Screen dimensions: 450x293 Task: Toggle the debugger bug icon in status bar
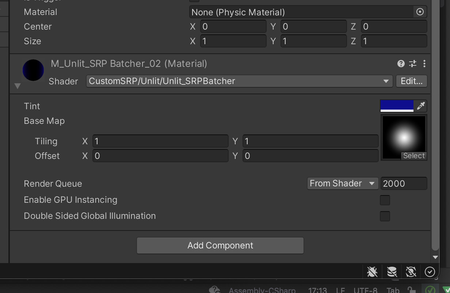click(372, 272)
